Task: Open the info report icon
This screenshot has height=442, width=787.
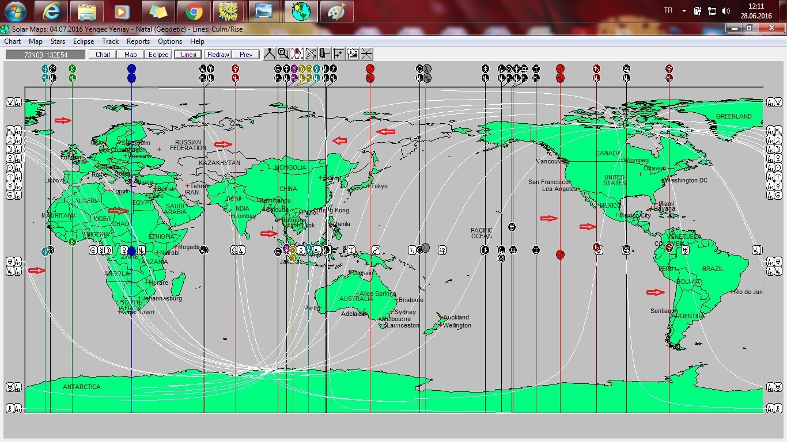Action: coord(353,54)
